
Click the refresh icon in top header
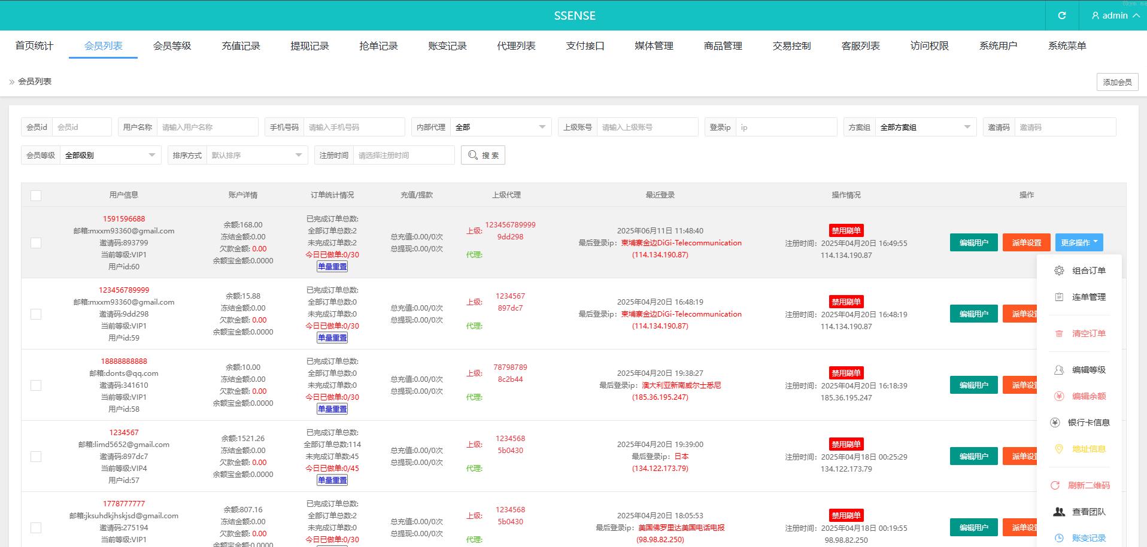[1062, 16]
